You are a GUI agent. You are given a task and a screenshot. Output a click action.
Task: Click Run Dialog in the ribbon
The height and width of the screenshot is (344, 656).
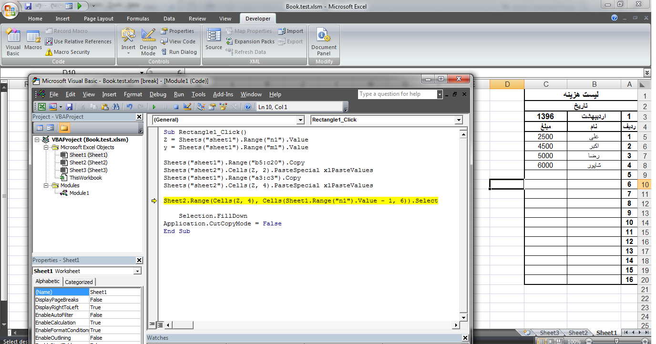pos(179,52)
